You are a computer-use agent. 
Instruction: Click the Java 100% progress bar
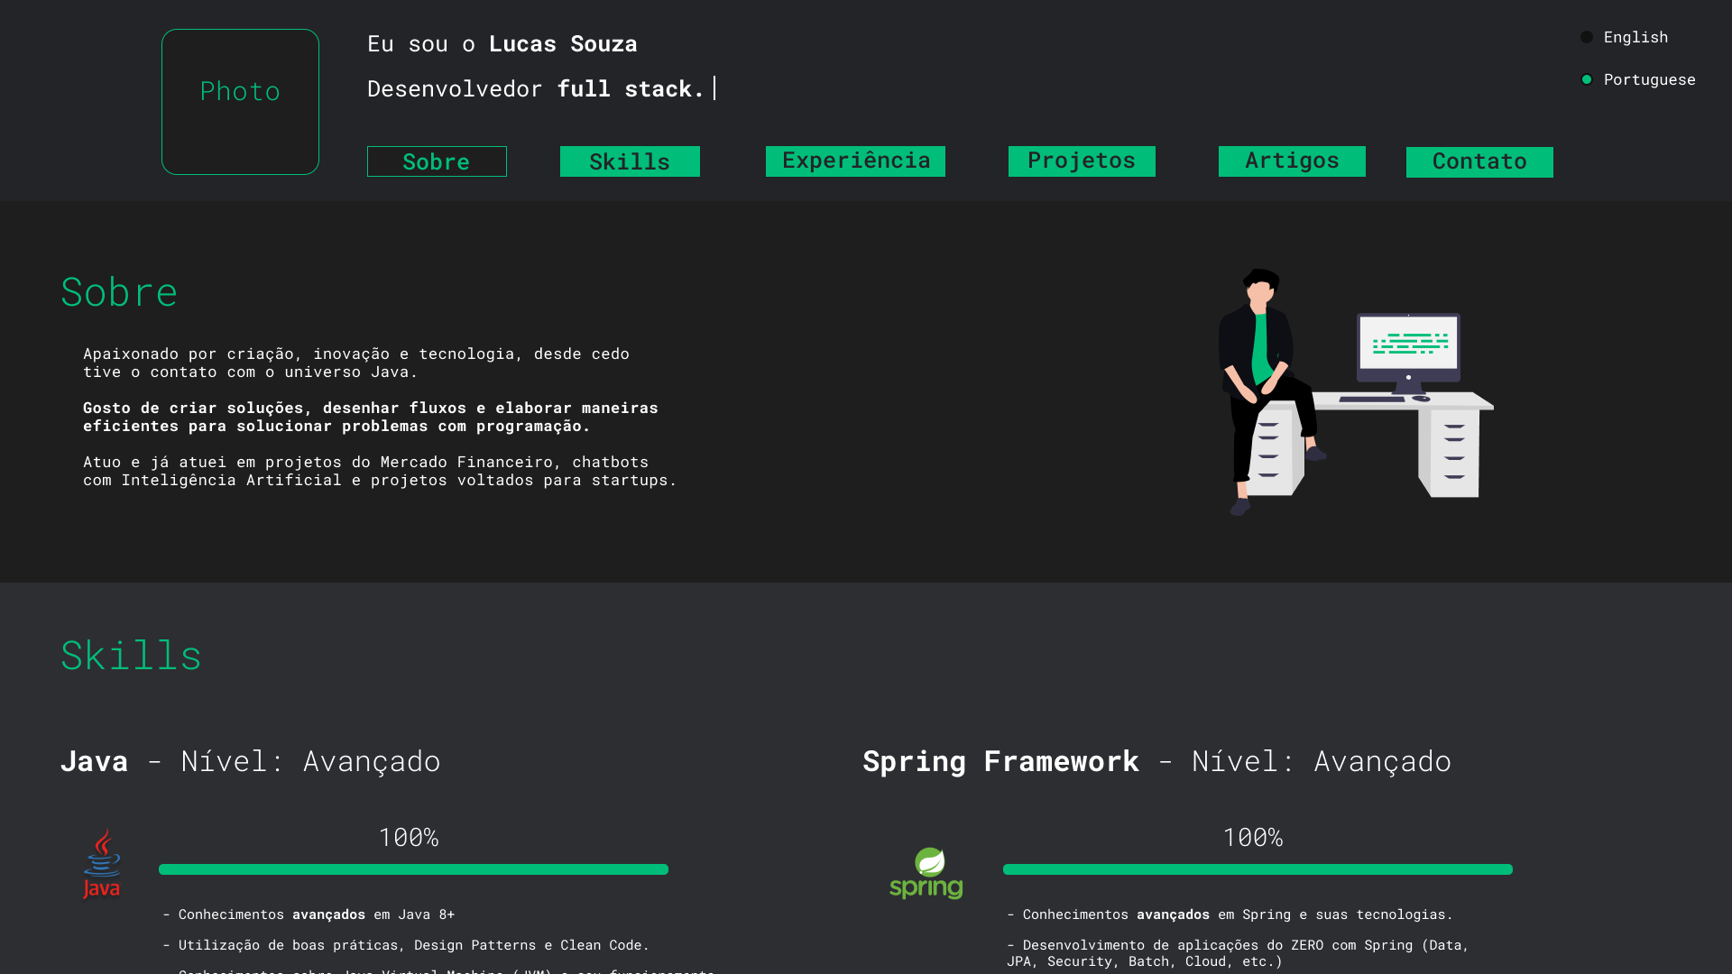(413, 869)
